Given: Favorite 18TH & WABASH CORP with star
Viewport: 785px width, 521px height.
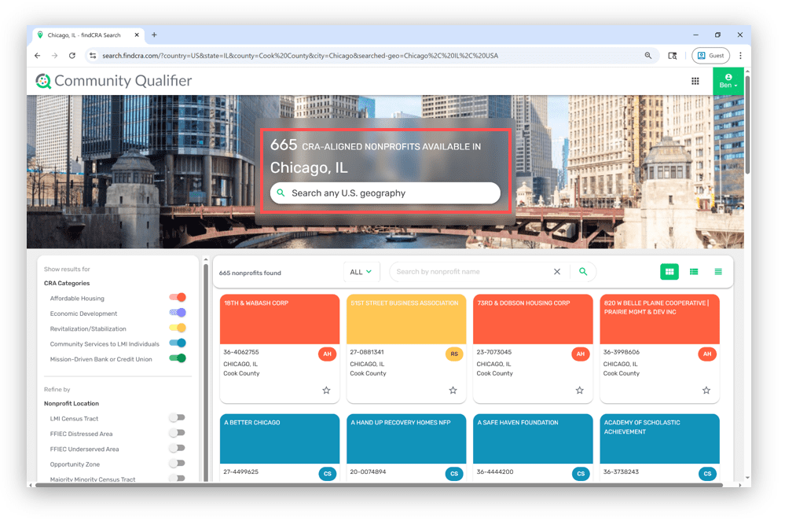Looking at the screenshot, I should pos(326,391).
